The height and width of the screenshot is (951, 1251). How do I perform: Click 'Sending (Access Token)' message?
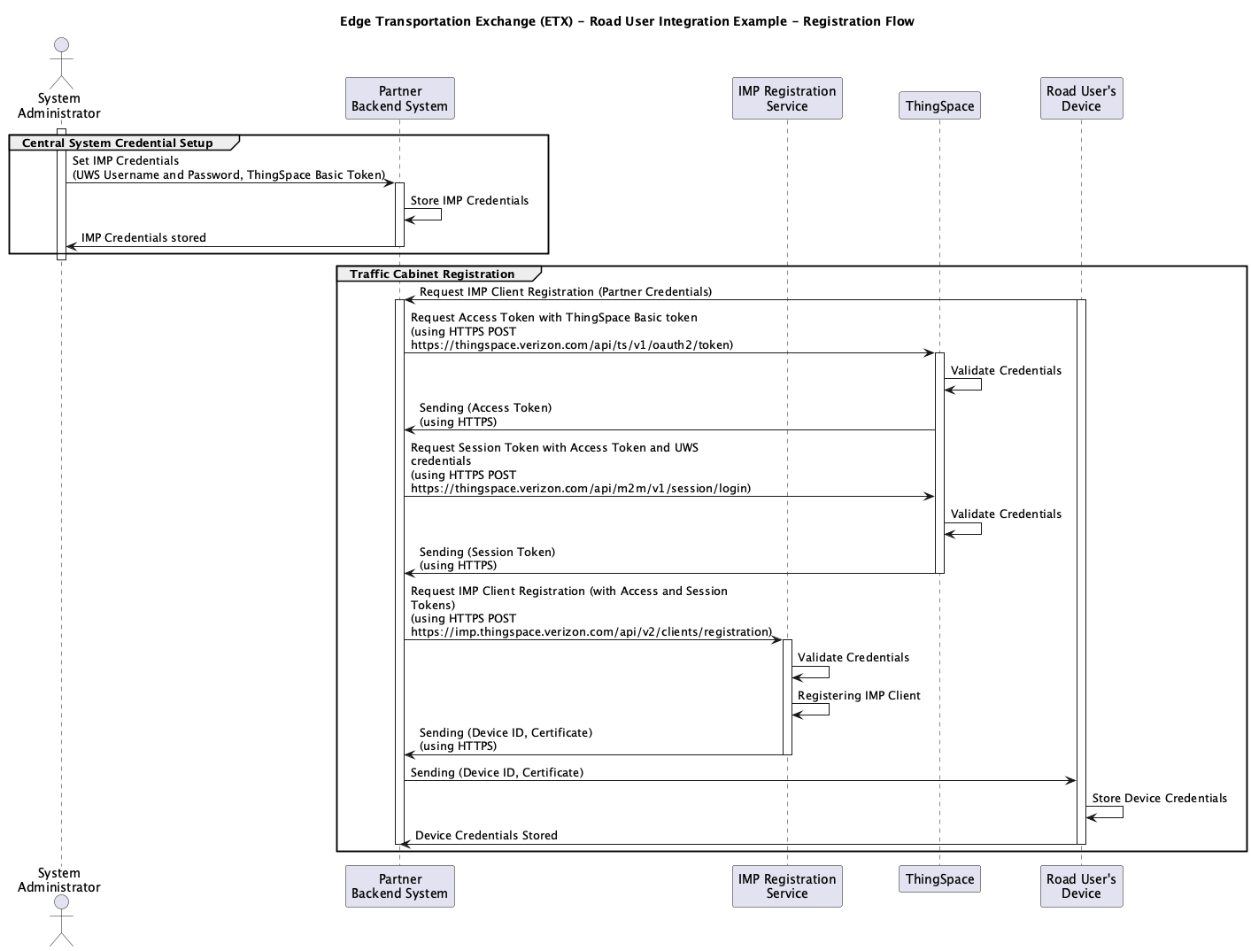tap(485, 407)
